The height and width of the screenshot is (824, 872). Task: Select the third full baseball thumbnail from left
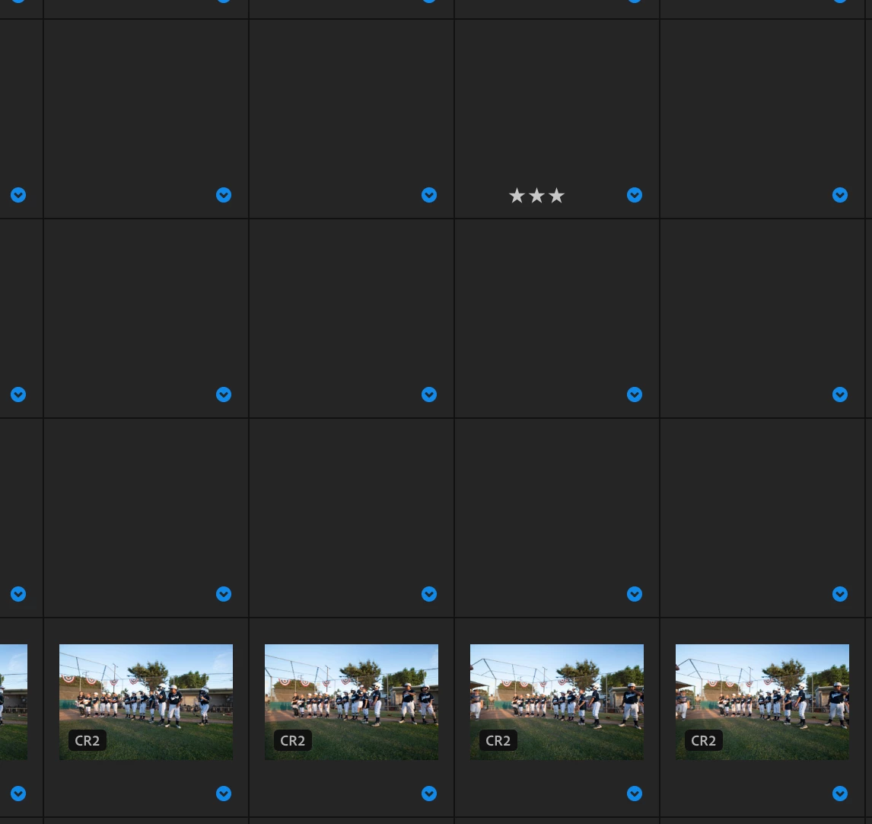pyautogui.click(x=557, y=701)
